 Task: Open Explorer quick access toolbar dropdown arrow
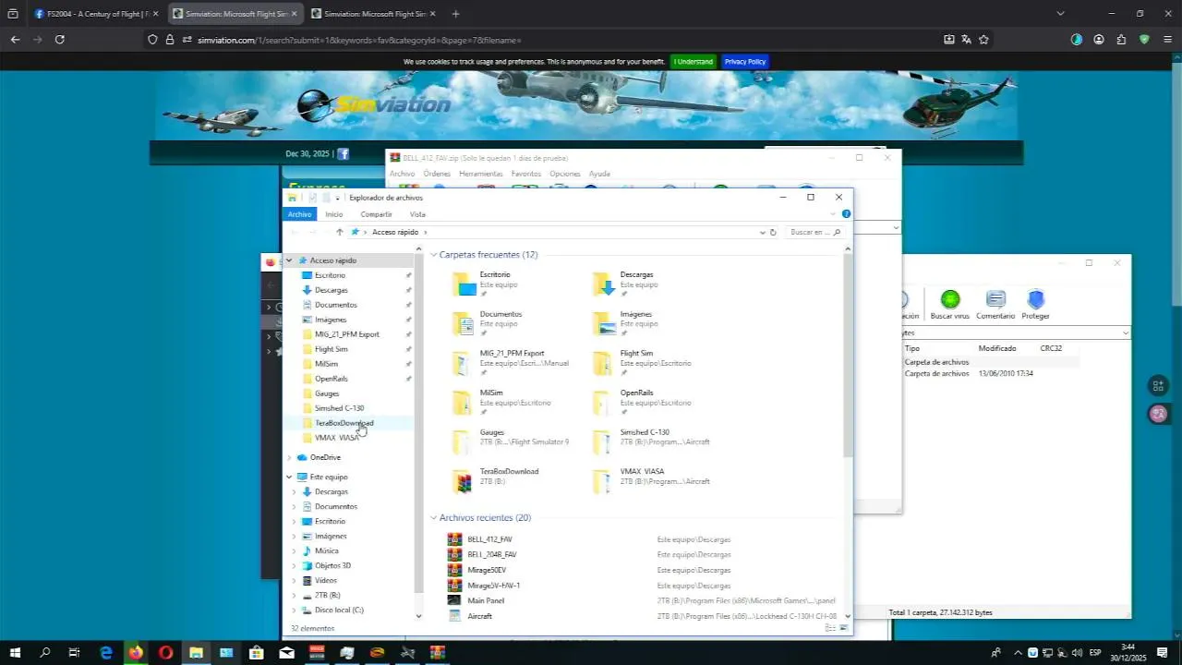[338, 198]
